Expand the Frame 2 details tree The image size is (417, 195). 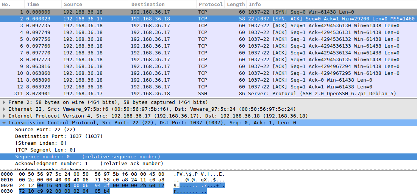click(4, 102)
